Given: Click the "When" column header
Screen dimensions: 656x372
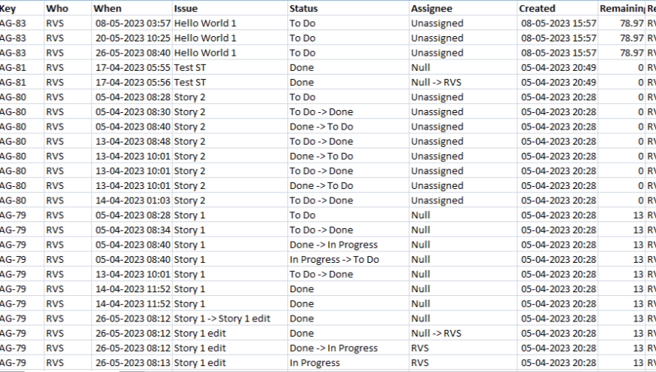Looking at the screenshot, I should tap(107, 8).
